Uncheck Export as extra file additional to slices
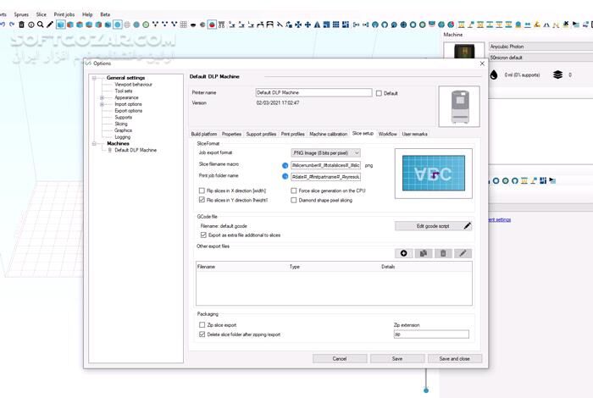Viewport: 593px width, 398px height. (203, 235)
